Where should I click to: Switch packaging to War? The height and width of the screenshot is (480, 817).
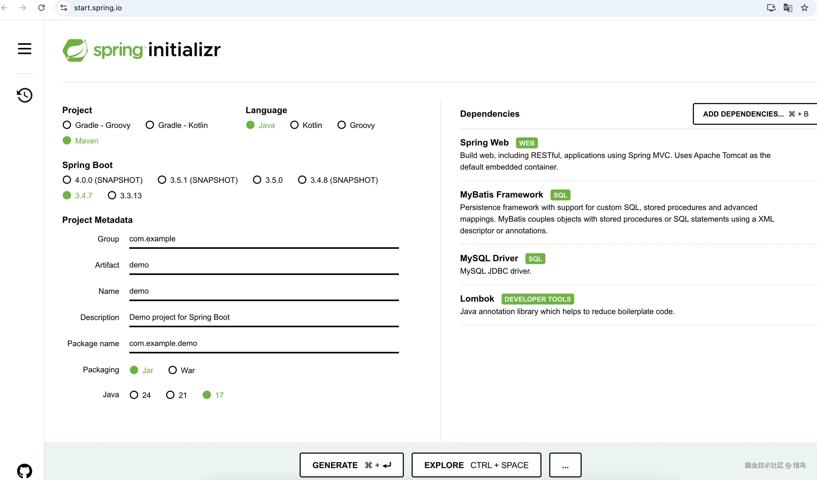(172, 370)
